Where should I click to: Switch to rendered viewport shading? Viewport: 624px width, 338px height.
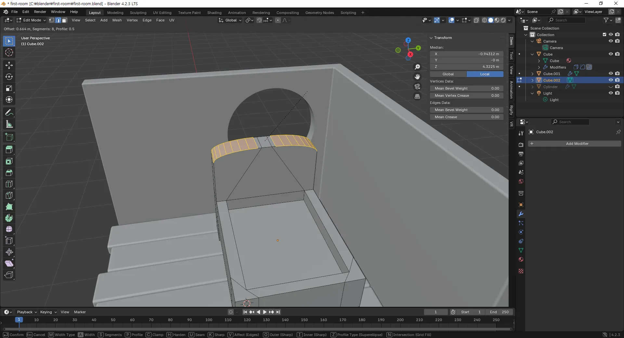click(503, 20)
